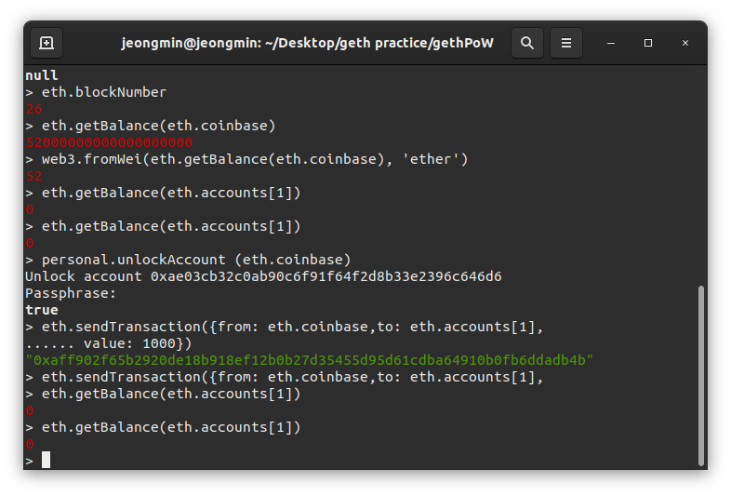Click the bold 'true' output
731x496 pixels.
coord(42,310)
